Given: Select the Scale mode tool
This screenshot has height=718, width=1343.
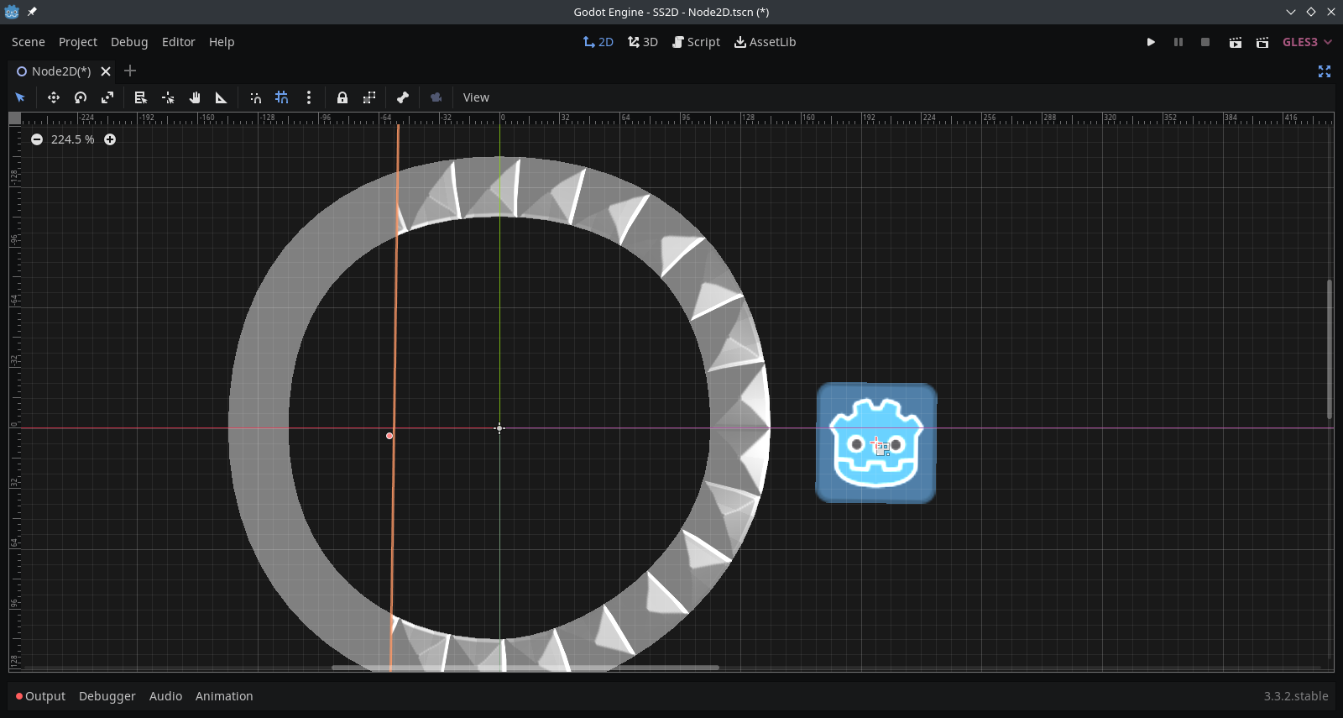Looking at the screenshot, I should (x=107, y=97).
